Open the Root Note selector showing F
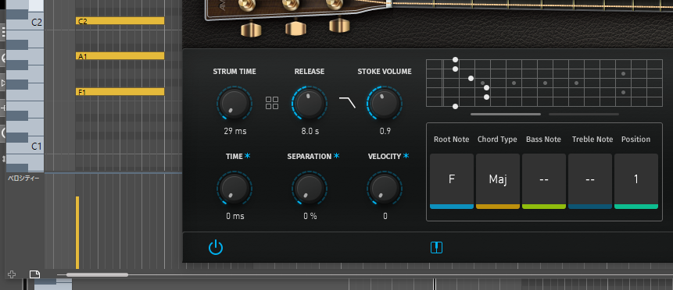673x290 pixels. 452,181
